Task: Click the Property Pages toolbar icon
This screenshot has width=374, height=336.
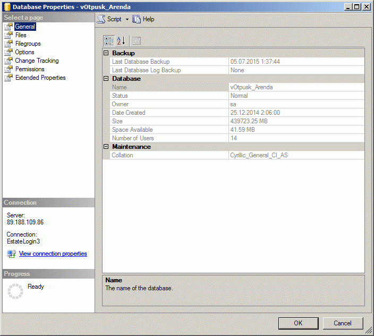Action: [137, 41]
